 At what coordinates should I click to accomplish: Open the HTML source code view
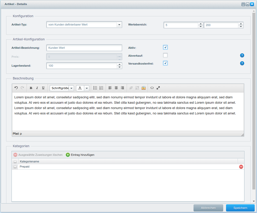[x=152, y=88]
